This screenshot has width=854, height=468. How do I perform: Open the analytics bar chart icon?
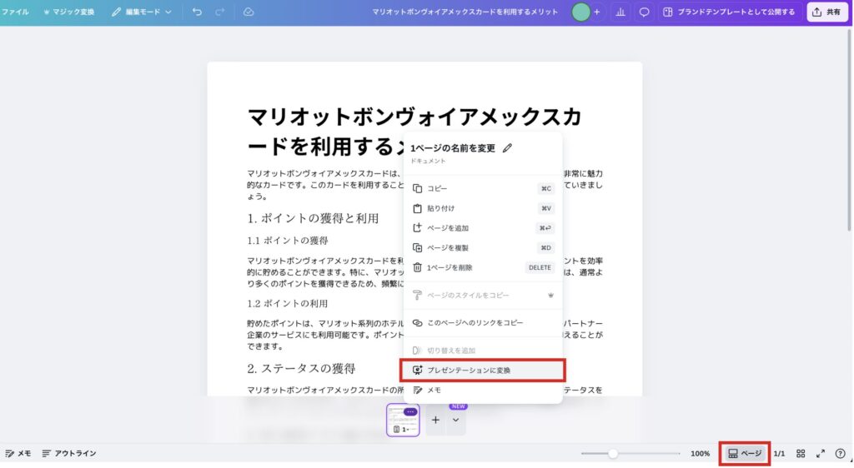(620, 12)
